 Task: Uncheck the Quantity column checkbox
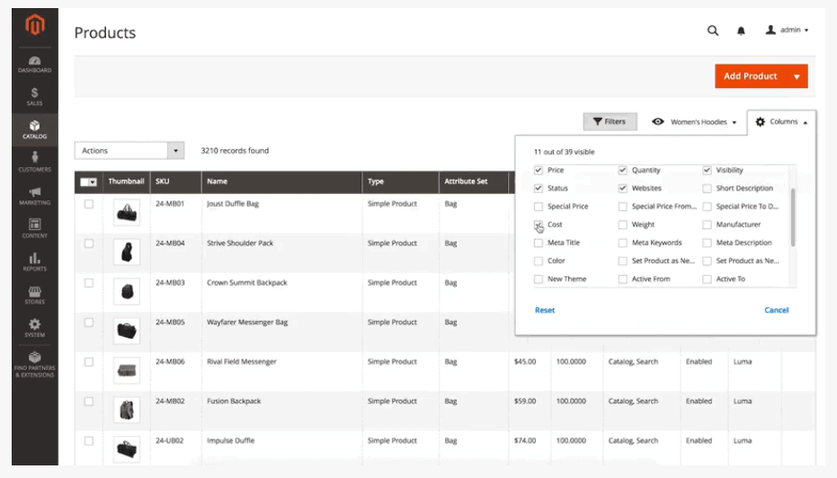click(x=622, y=170)
